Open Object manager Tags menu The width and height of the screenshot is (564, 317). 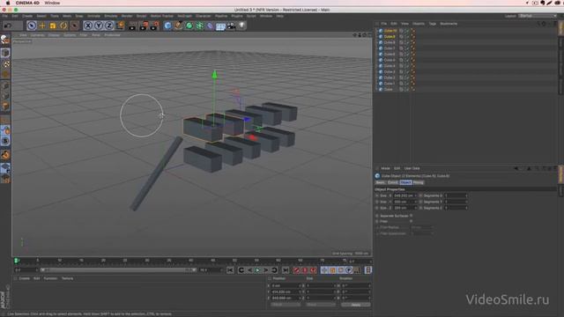coord(432,24)
